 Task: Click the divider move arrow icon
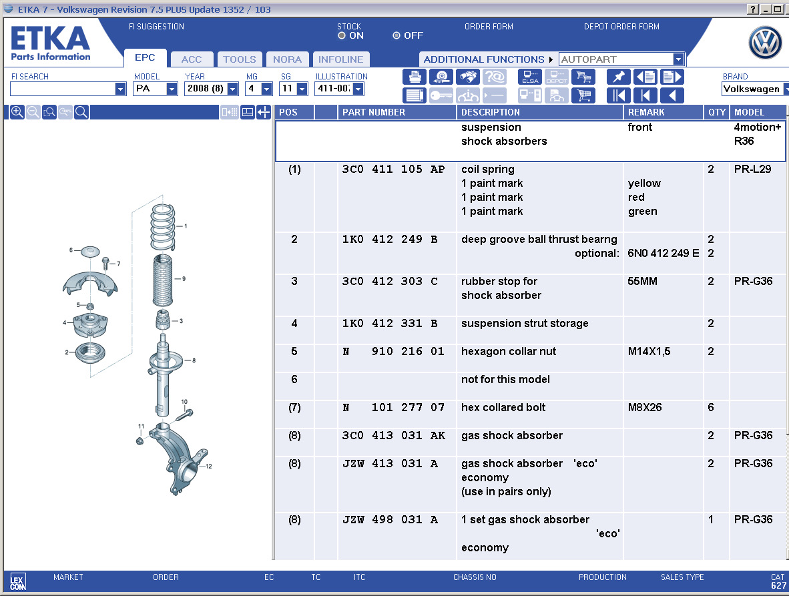[x=264, y=112]
